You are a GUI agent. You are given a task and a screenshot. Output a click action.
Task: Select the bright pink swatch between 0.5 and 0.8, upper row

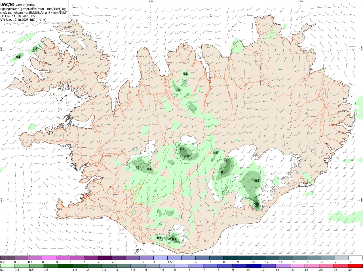tap(49, 258)
